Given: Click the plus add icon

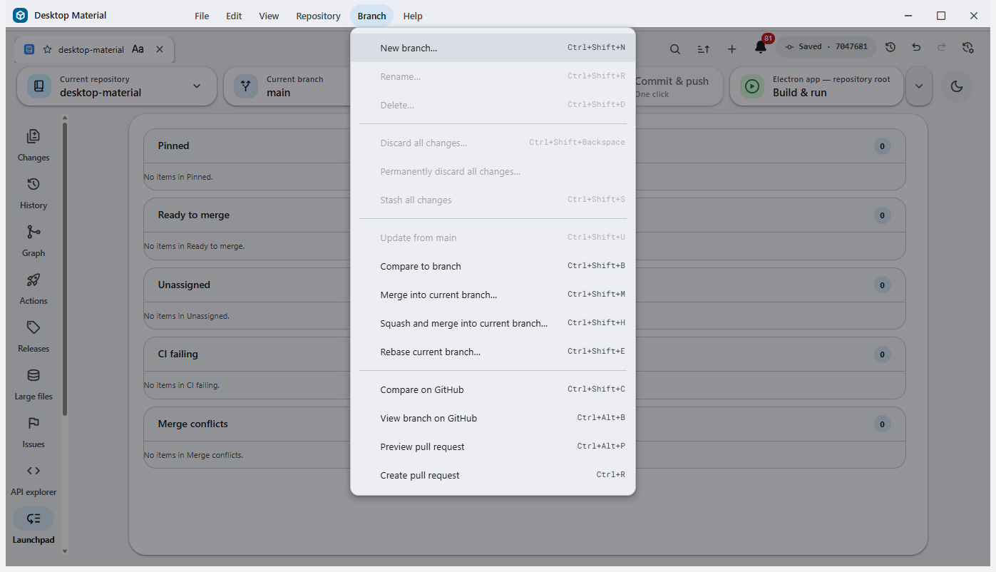Looking at the screenshot, I should pyautogui.click(x=731, y=48).
